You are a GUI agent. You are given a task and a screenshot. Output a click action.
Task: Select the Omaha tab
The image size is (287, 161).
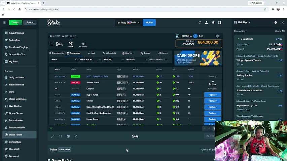(145, 53)
